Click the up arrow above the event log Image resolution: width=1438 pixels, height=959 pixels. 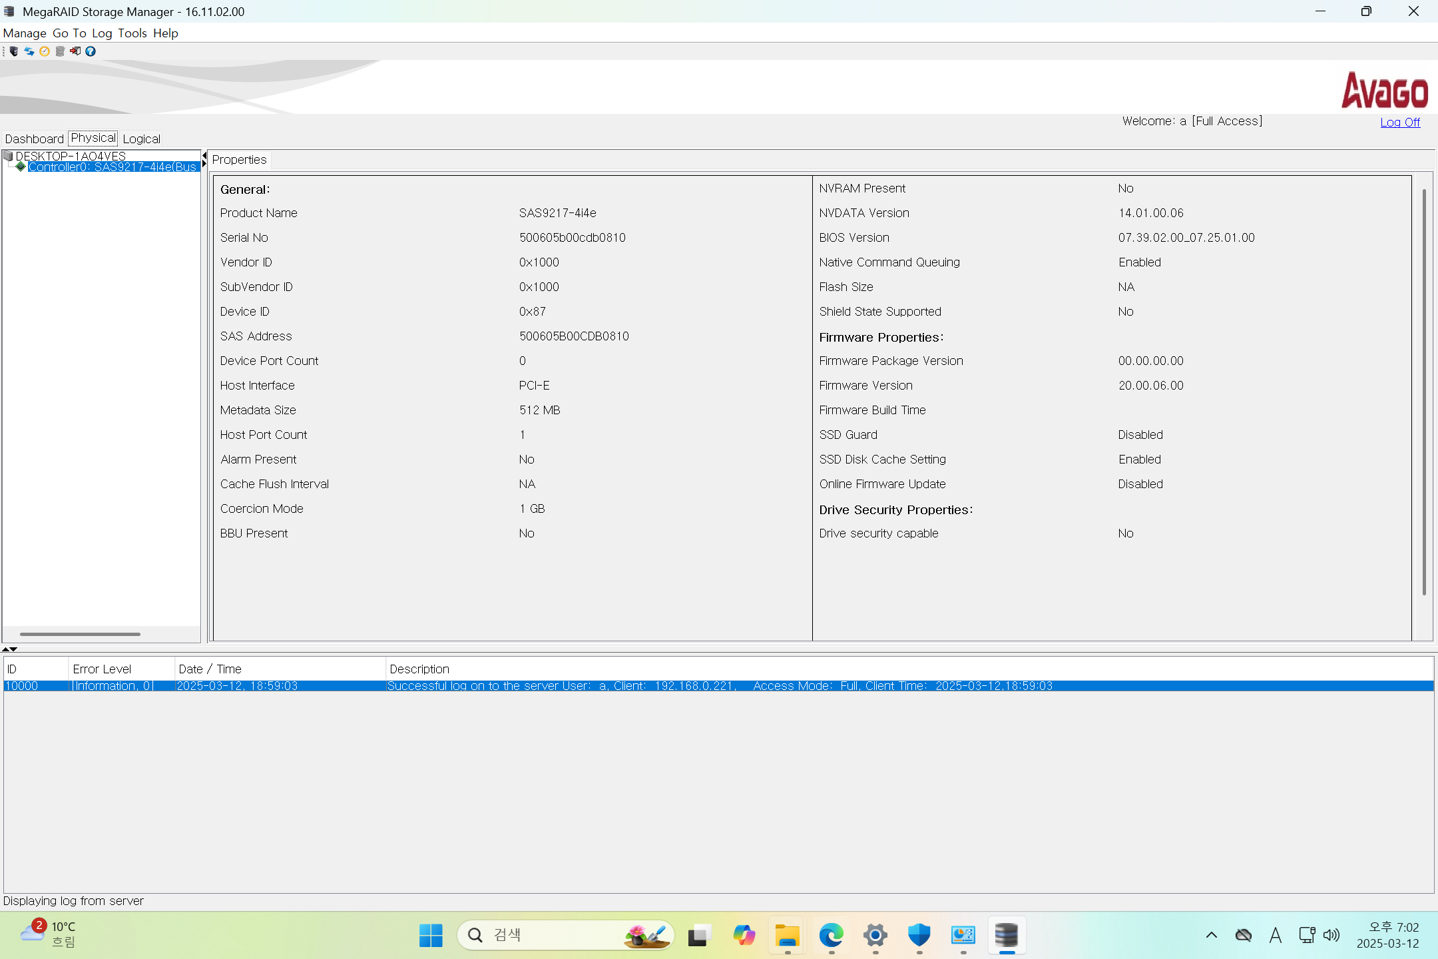[x=5, y=649]
